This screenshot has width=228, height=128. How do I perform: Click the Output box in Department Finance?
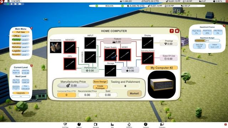(x=214, y=46)
